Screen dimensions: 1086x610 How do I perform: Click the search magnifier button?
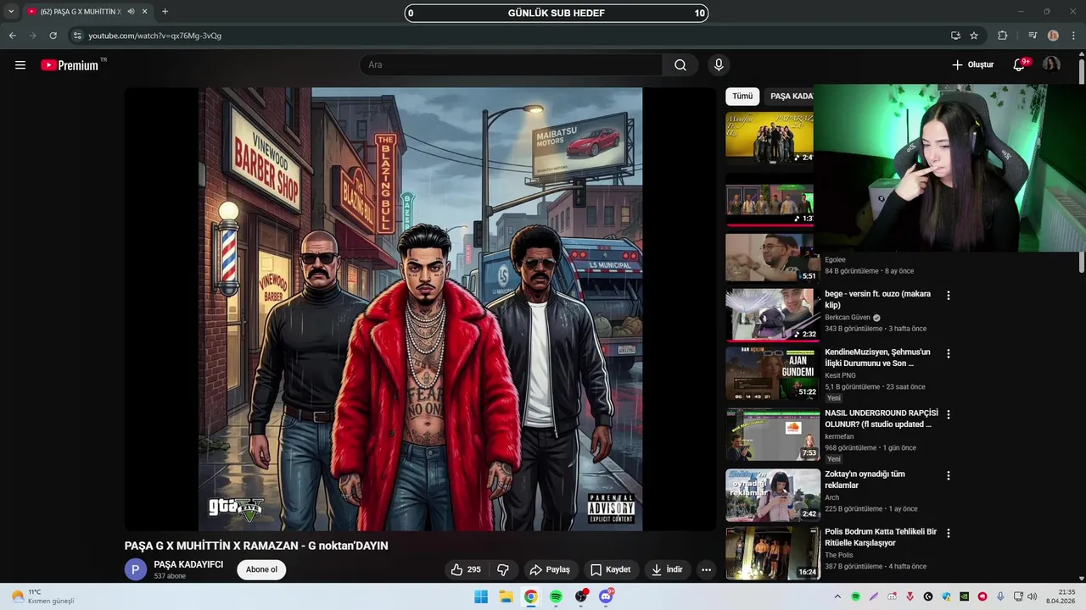tap(680, 64)
